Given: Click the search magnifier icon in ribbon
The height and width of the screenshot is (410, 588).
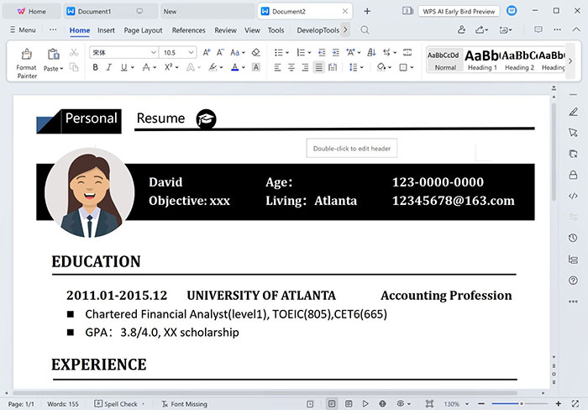Looking at the screenshot, I should (365, 30).
